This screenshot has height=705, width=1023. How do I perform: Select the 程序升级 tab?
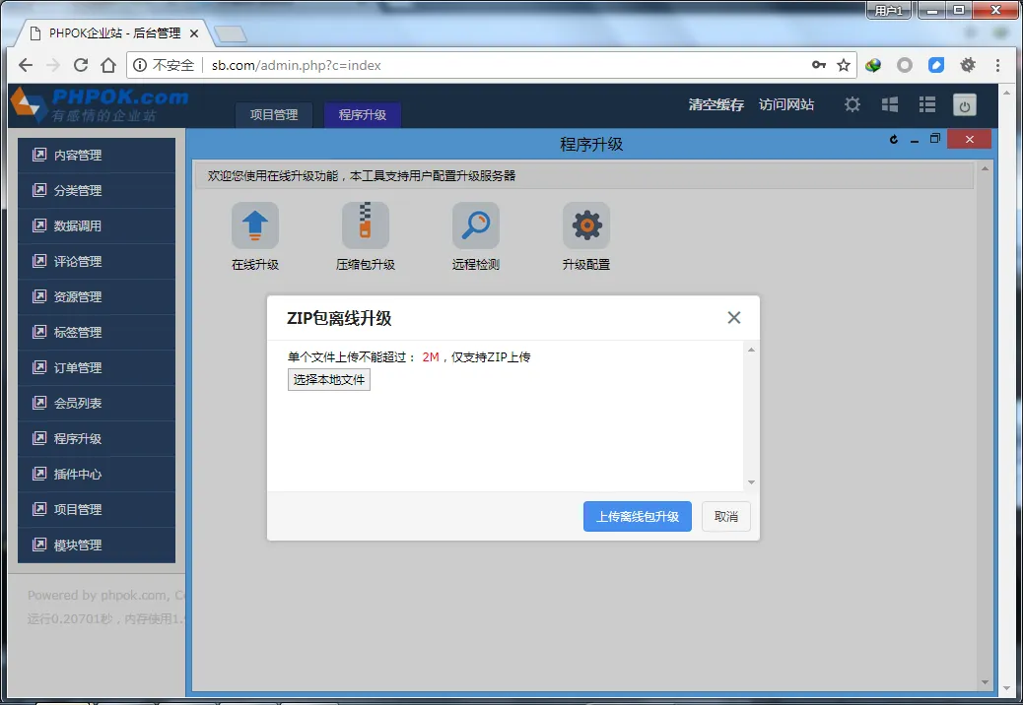click(363, 114)
